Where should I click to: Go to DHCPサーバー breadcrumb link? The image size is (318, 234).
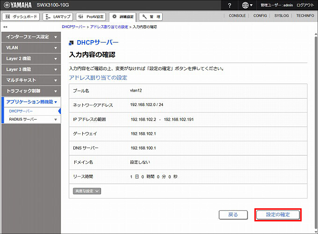click(x=73, y=27)
